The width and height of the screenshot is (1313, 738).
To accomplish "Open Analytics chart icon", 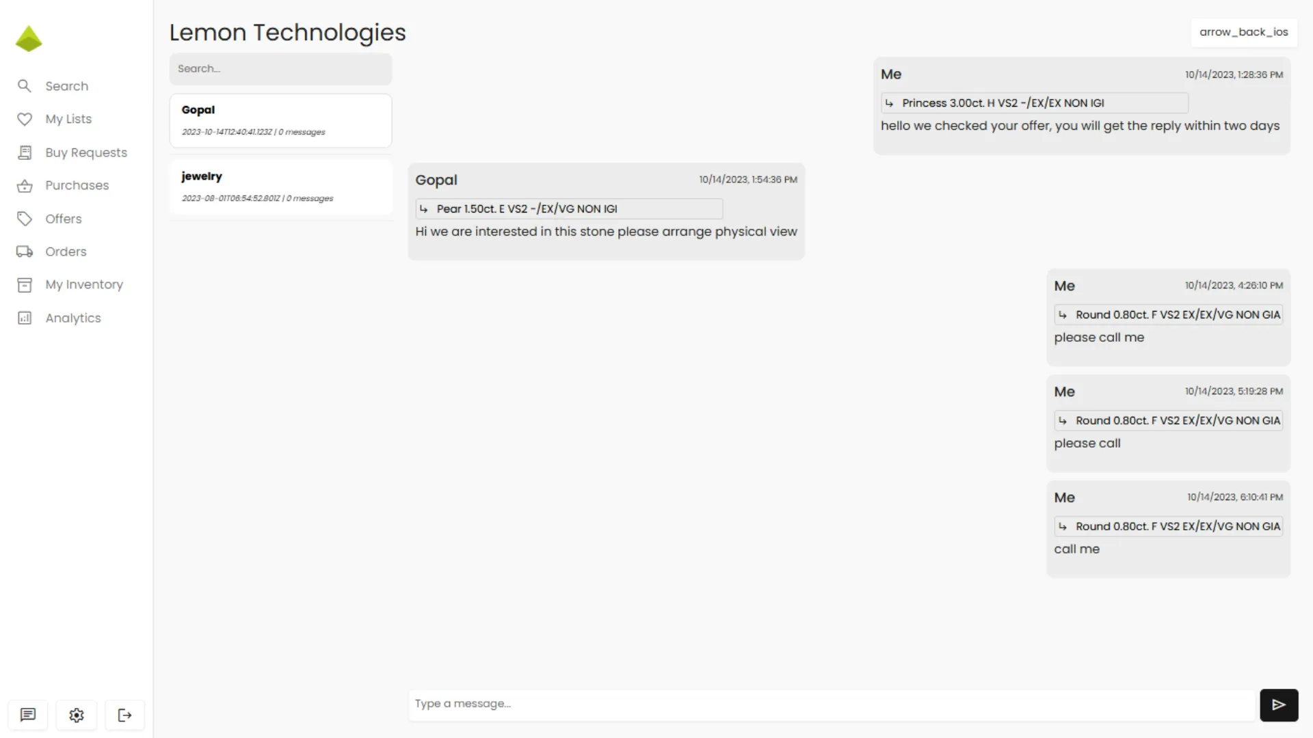I will (x=25, y=318).
